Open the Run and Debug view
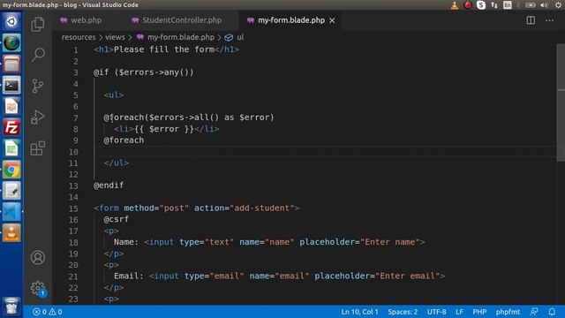 [x=38, y=117]
